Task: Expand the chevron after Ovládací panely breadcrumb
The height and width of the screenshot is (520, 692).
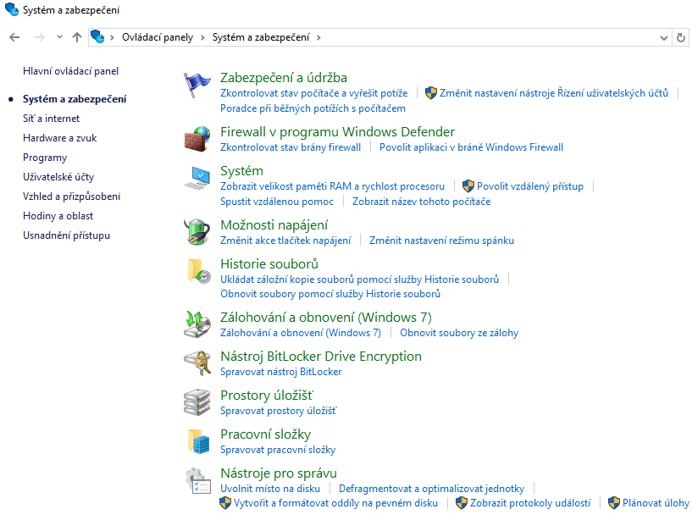Action: coord(202,37)
